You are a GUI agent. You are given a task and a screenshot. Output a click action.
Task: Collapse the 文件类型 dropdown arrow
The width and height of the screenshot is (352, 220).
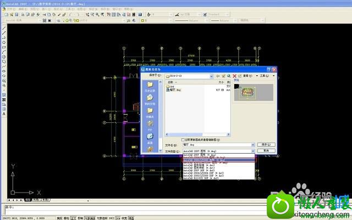point(253,151)
